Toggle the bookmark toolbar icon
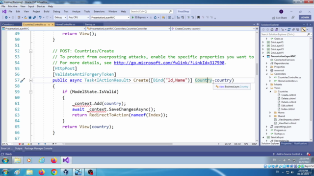314x176 pixels. 198,18
